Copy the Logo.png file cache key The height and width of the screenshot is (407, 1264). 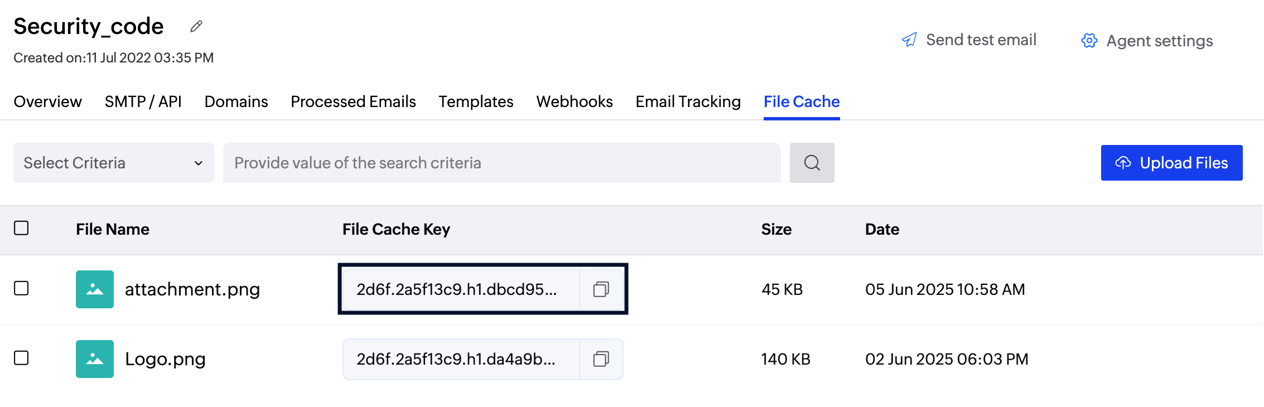pos(601,359)
